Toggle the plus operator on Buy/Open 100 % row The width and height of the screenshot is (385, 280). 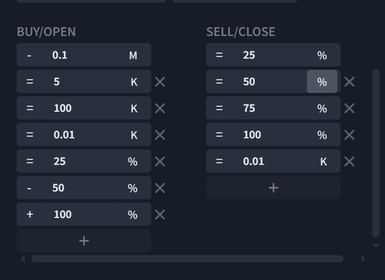[30, 215]
